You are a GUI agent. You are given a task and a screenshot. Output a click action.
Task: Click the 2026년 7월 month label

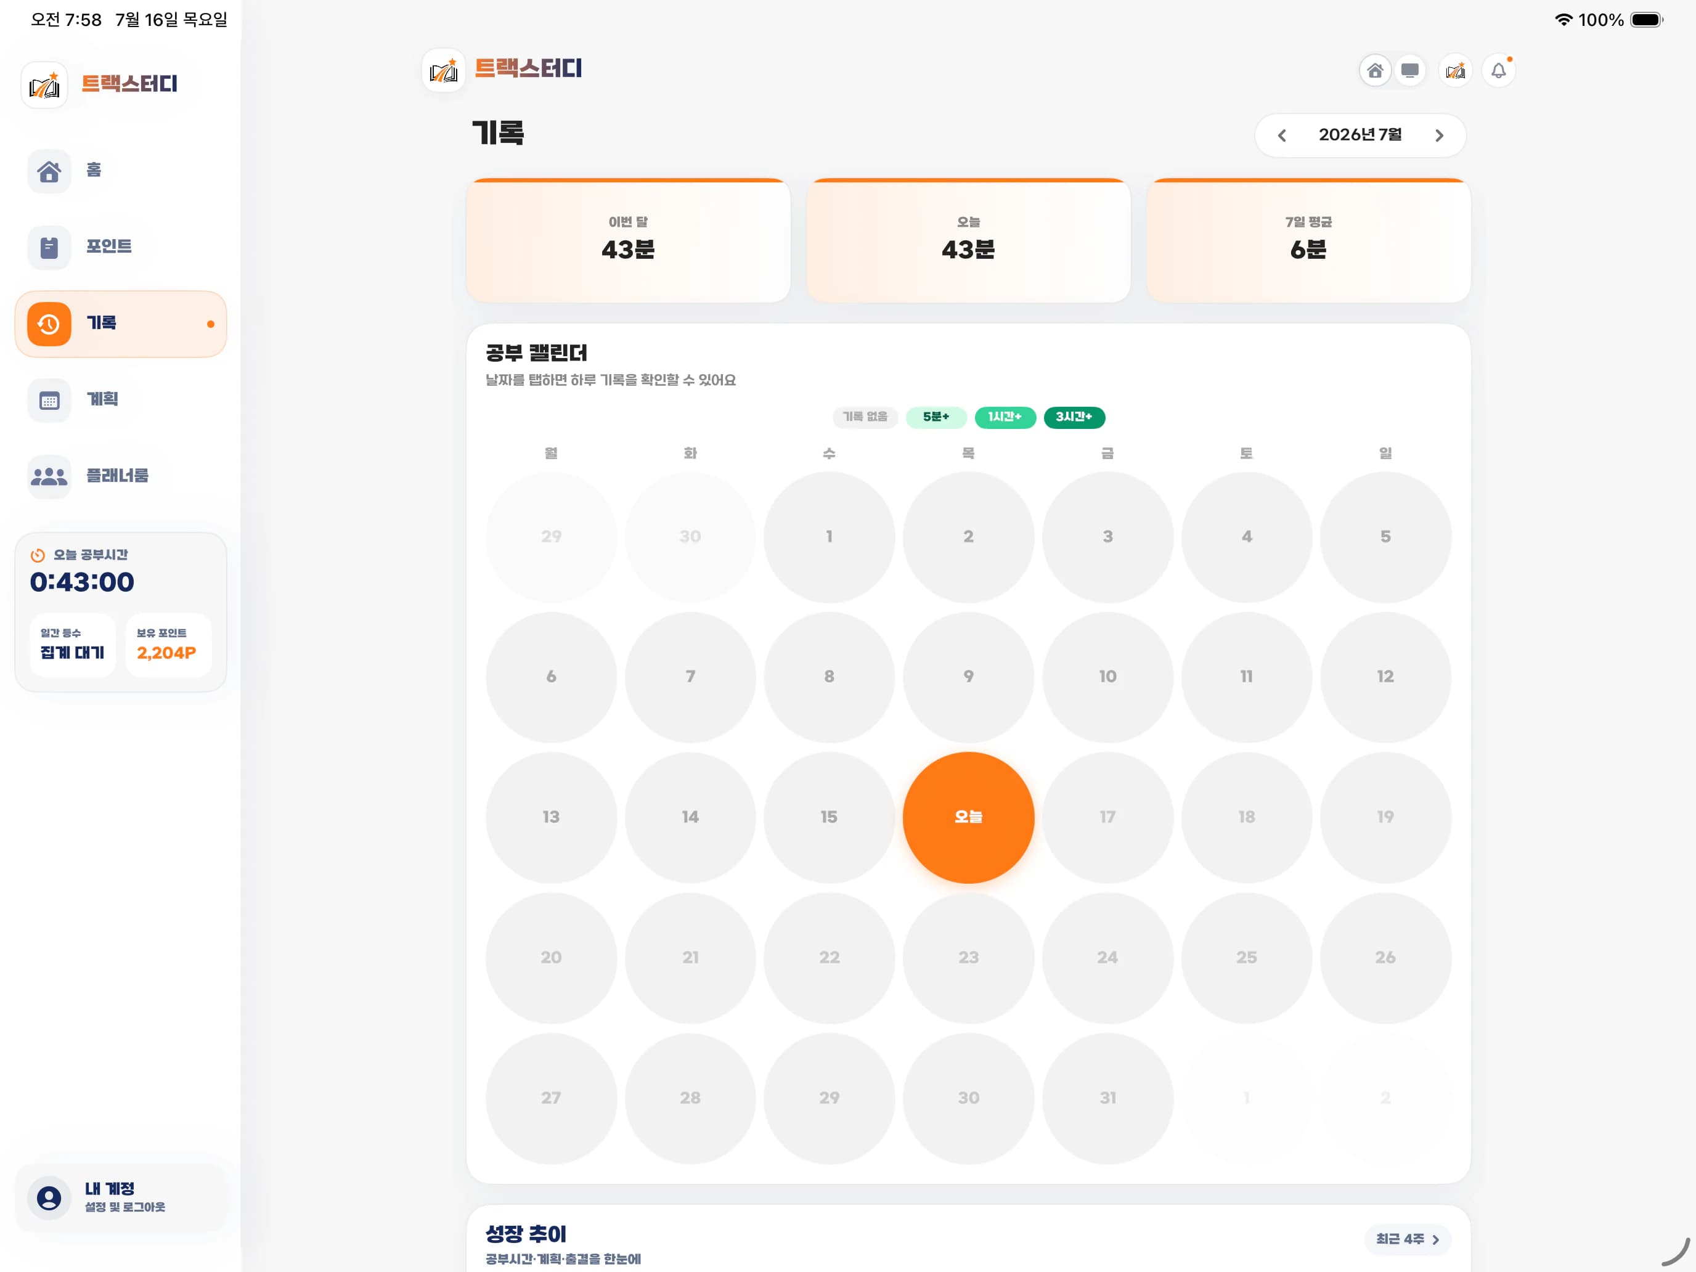pos(1360,136)
